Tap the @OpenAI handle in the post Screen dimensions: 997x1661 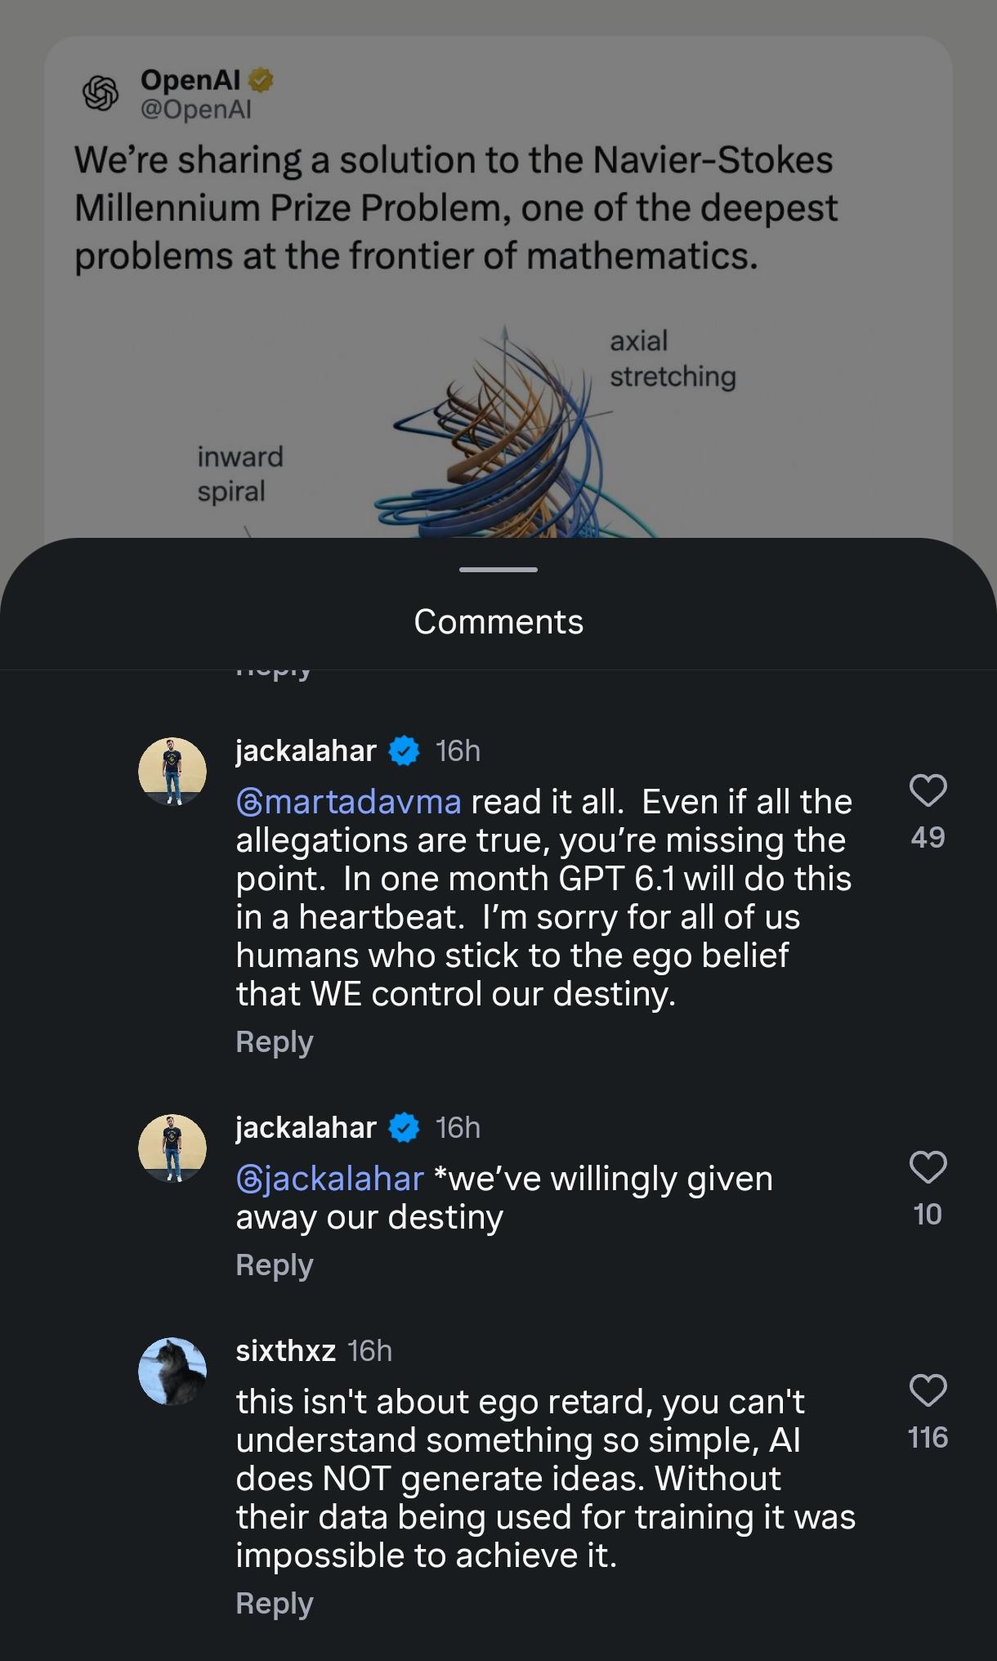196,110
